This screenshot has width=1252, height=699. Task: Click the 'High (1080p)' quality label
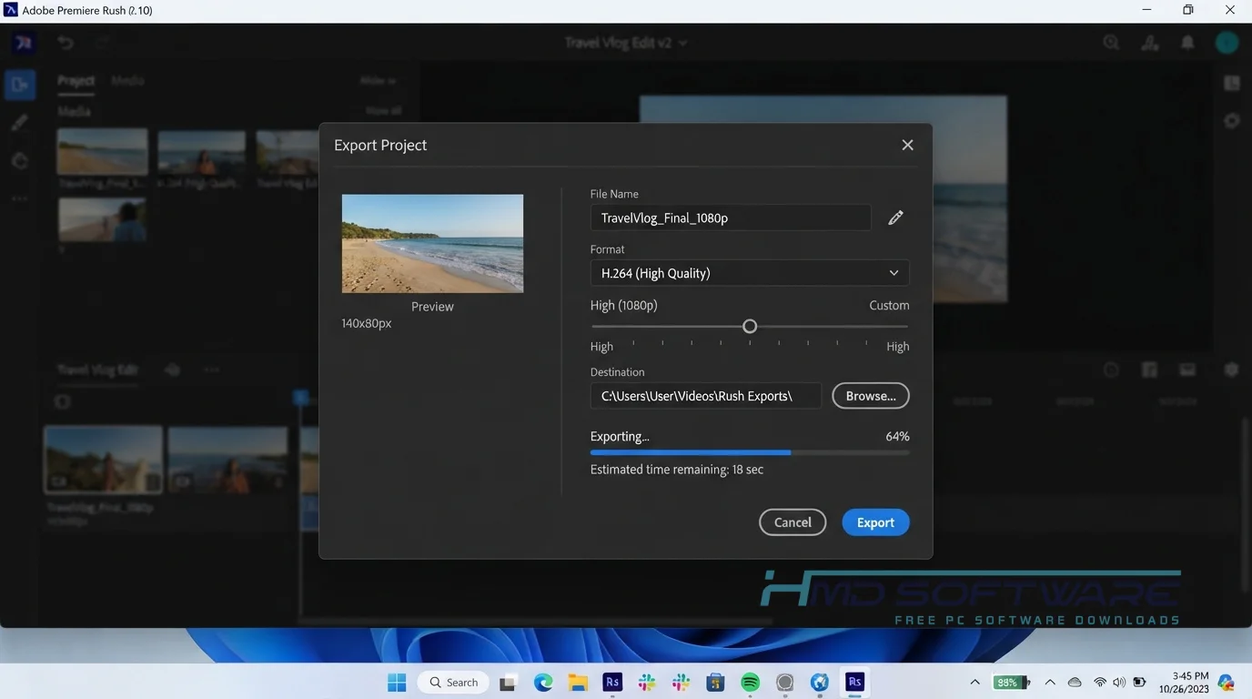pos(624,305)
